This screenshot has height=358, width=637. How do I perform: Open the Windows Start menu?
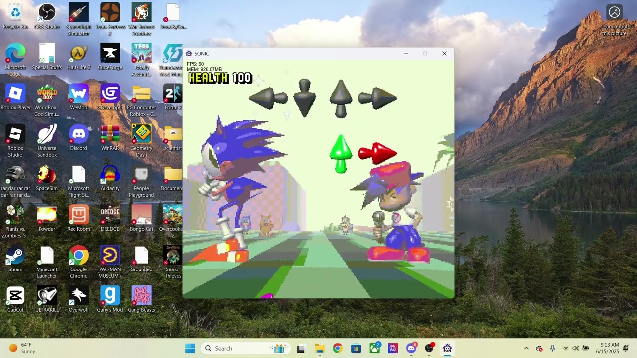190,348
